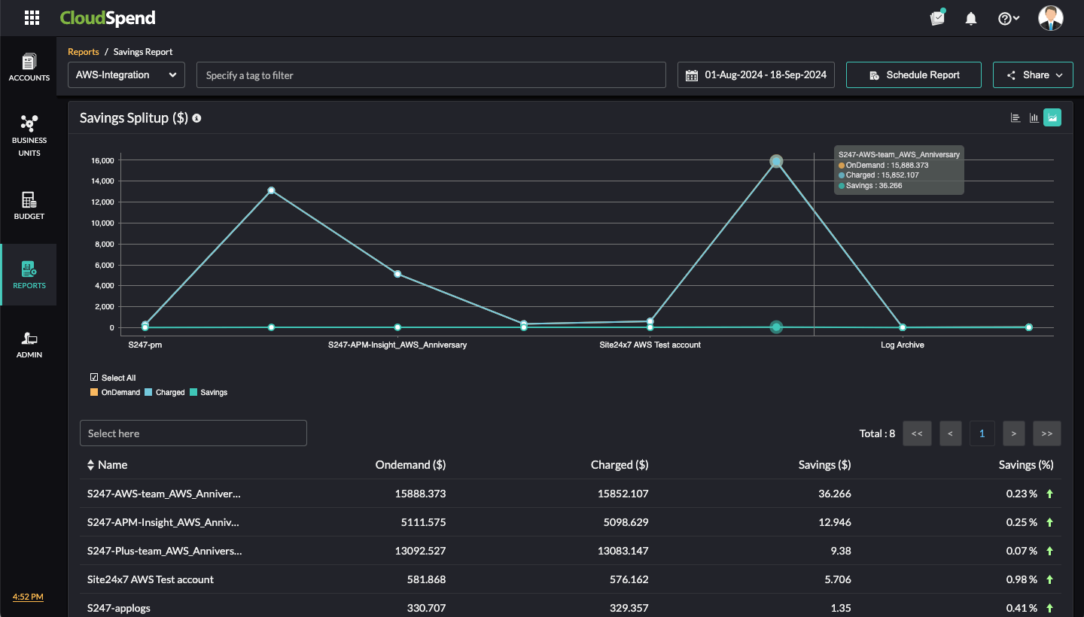Click the Reports breadcrumb link
This screenshot has height=617, width=1084.
[x=84, y=52]
